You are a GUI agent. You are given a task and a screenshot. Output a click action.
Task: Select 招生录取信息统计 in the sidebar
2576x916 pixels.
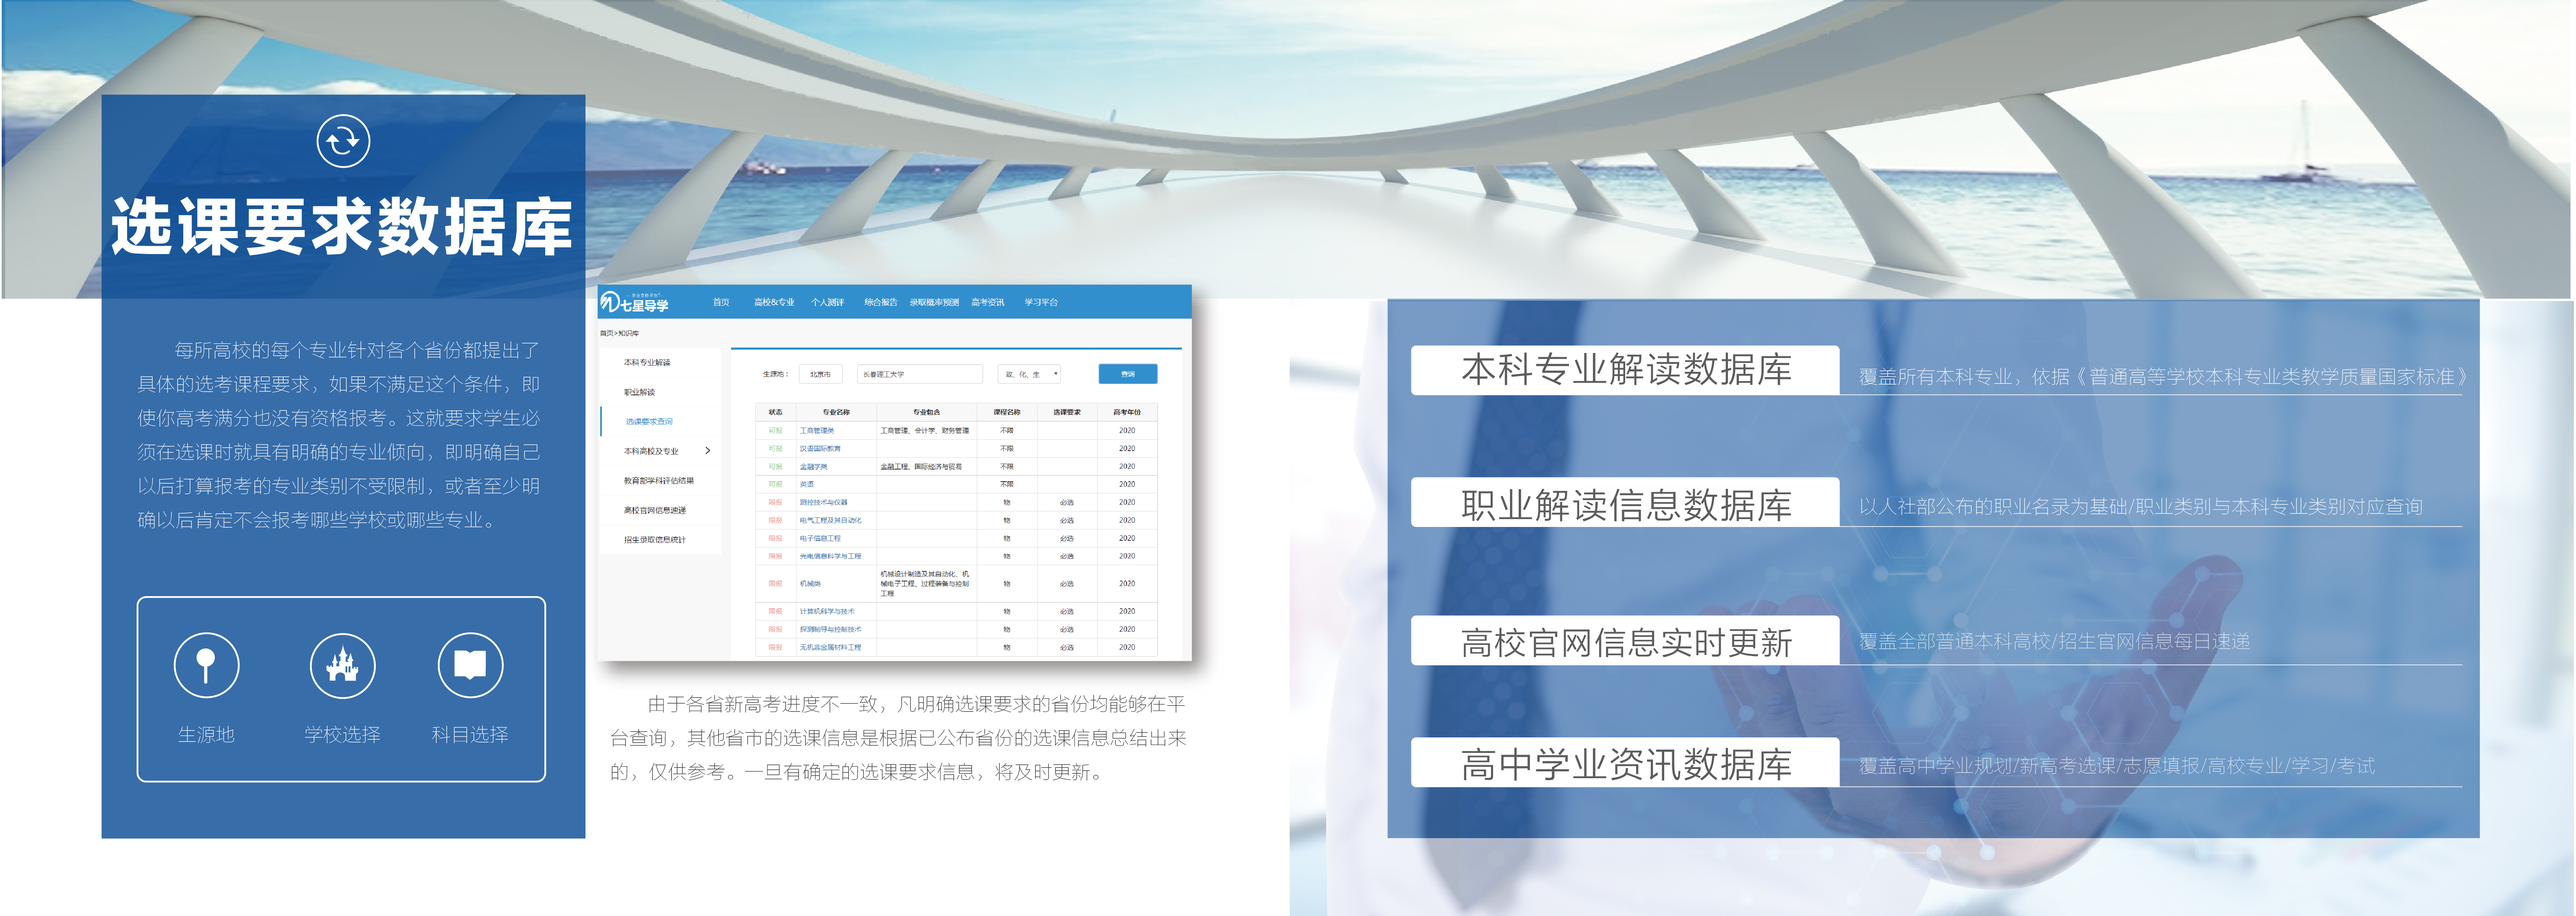pos(655,539)
